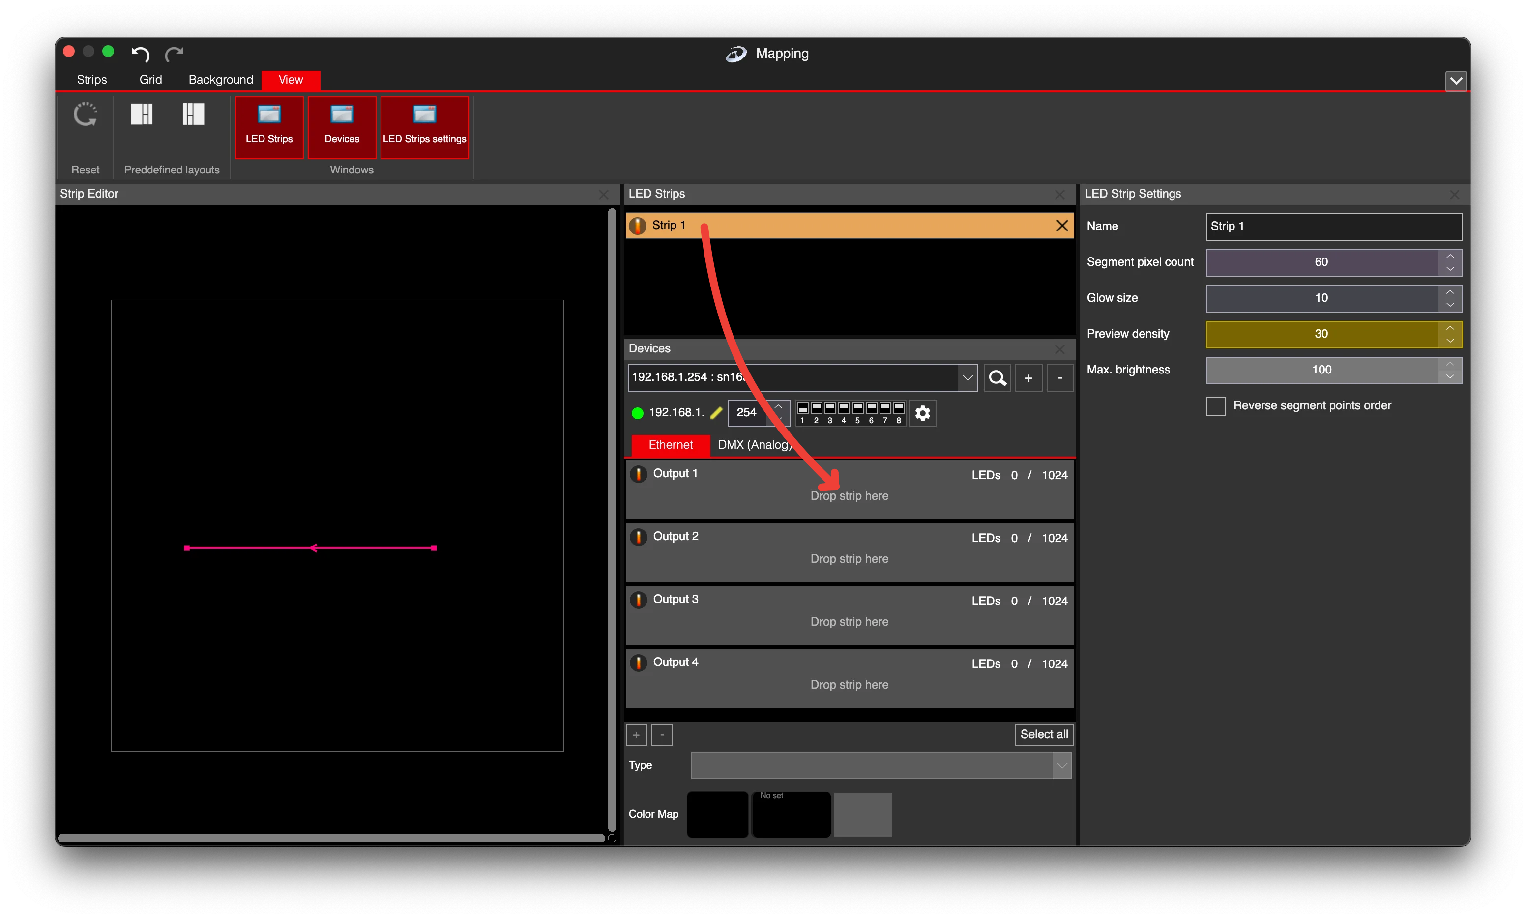The height and width of the screenshot is (919, 1526).
Task: Toggle the LED Strips window
Action: click(269, 128)
